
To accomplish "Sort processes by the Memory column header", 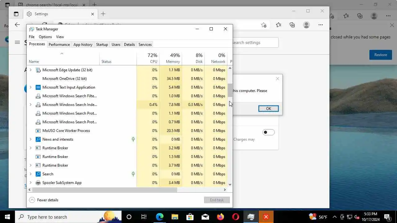I will tap(171, 58).
